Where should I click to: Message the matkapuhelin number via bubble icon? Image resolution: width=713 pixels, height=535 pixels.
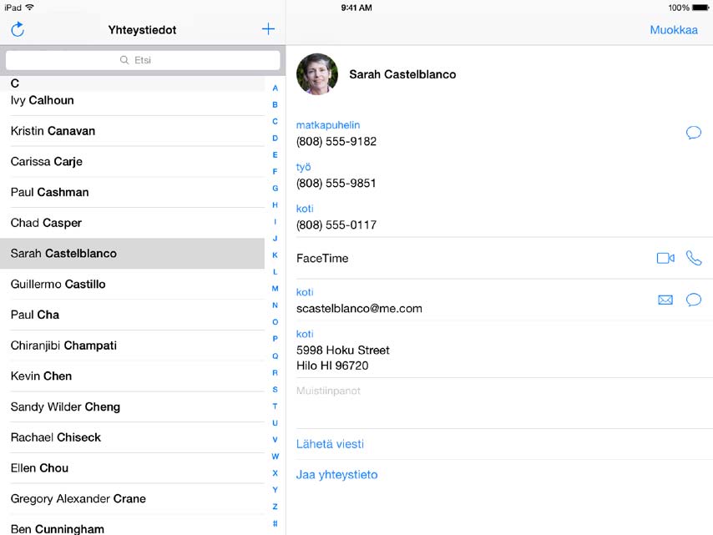click(x=694, y=133)
